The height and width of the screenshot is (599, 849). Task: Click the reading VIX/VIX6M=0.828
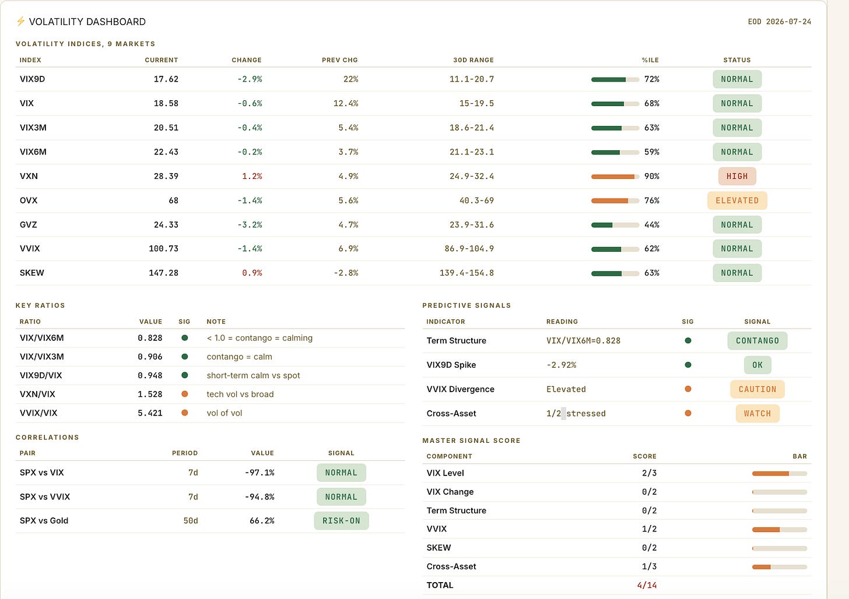click(x=583, y=341)
